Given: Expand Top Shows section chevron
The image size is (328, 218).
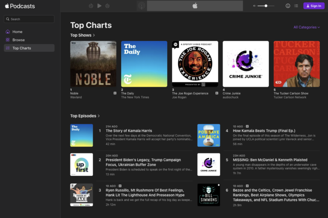Looking at the screenshot, I should coord(94,35).
